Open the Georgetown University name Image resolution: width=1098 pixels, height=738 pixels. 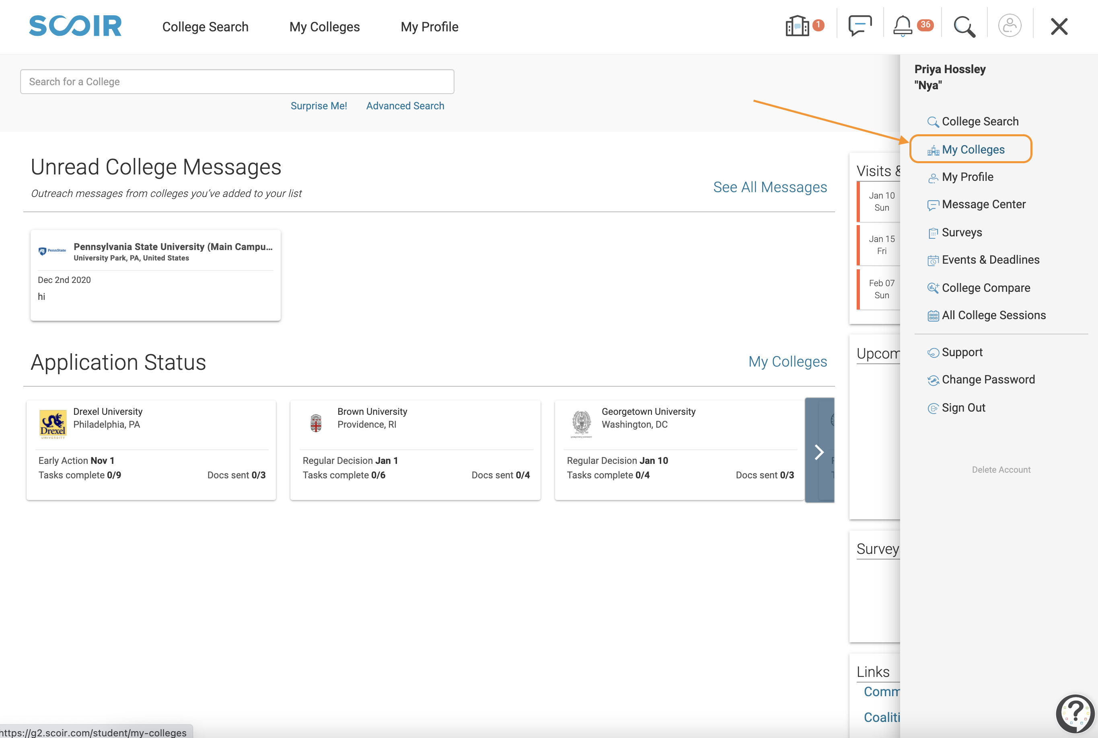click(x=648, y=411)
